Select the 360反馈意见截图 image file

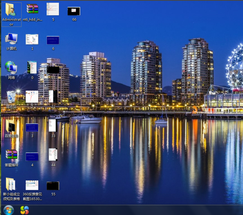(x=32, y=186)
